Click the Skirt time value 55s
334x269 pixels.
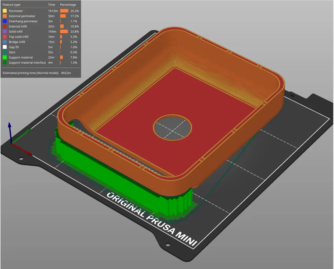click(51, 52)
